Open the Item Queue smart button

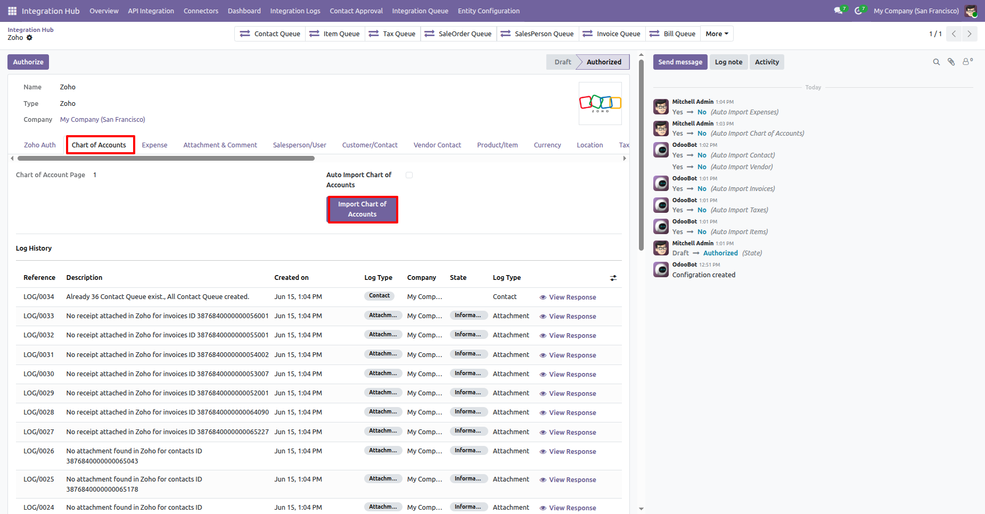click(x=335, y=34)
